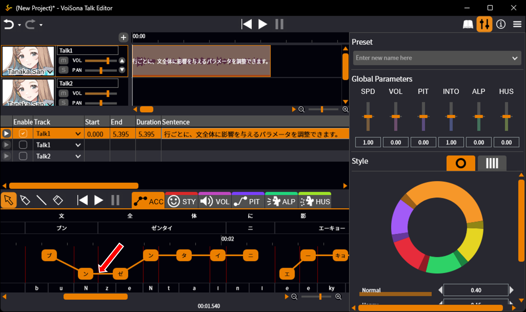The image size is (526, 312).
Task: Switch Style view to bars button
Action: (x=491, y=163)
